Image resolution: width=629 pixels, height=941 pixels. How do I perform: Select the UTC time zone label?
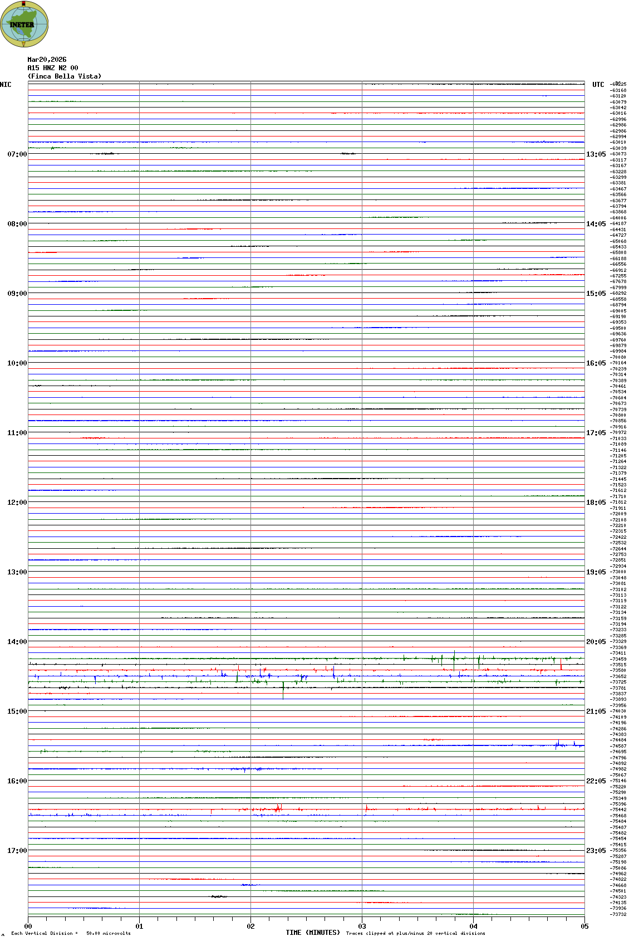click(598, 85)
